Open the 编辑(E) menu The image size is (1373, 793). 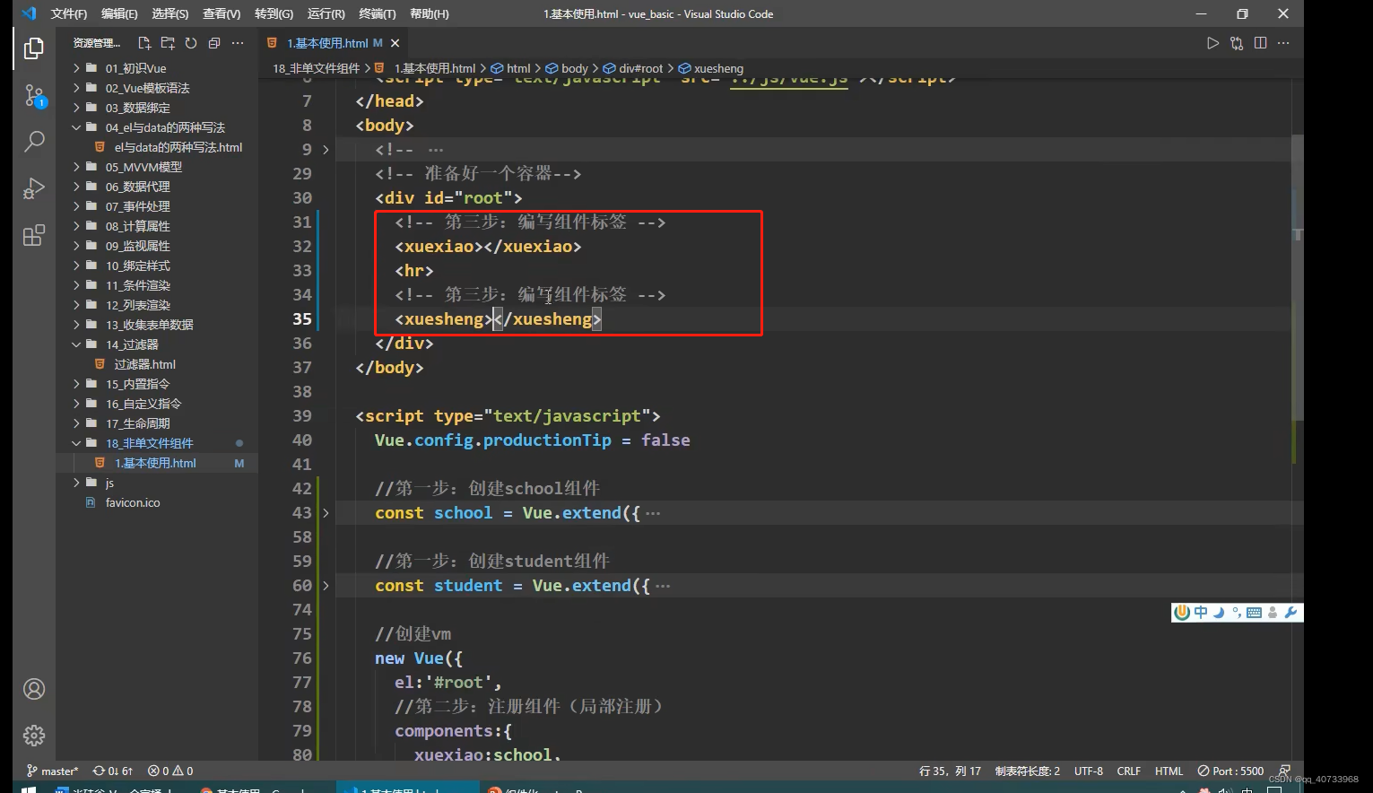(x=119, y=13)
